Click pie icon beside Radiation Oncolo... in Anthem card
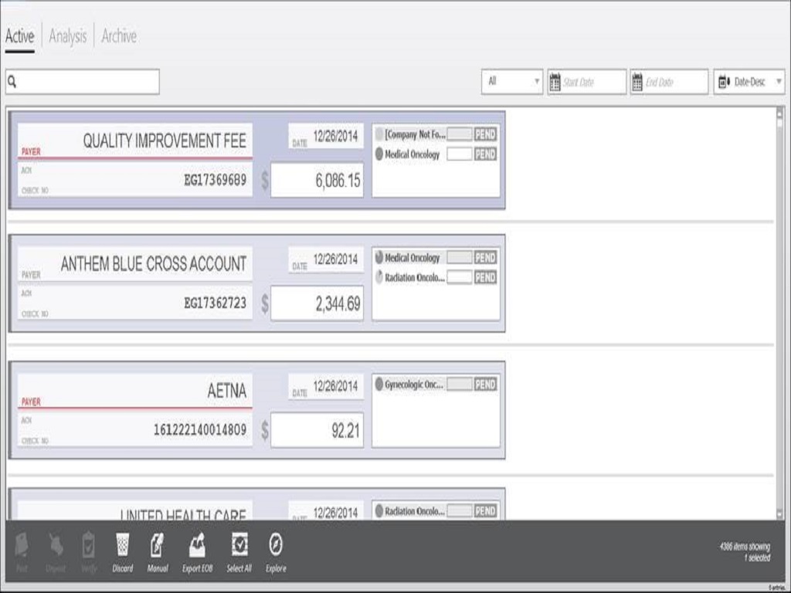This screenshot has height=593, width=791. (379, 277)
